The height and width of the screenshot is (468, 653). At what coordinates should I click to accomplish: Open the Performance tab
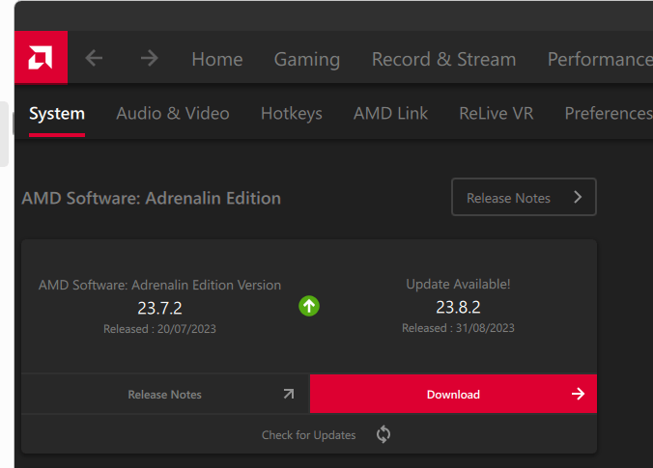tap(600, 59)
